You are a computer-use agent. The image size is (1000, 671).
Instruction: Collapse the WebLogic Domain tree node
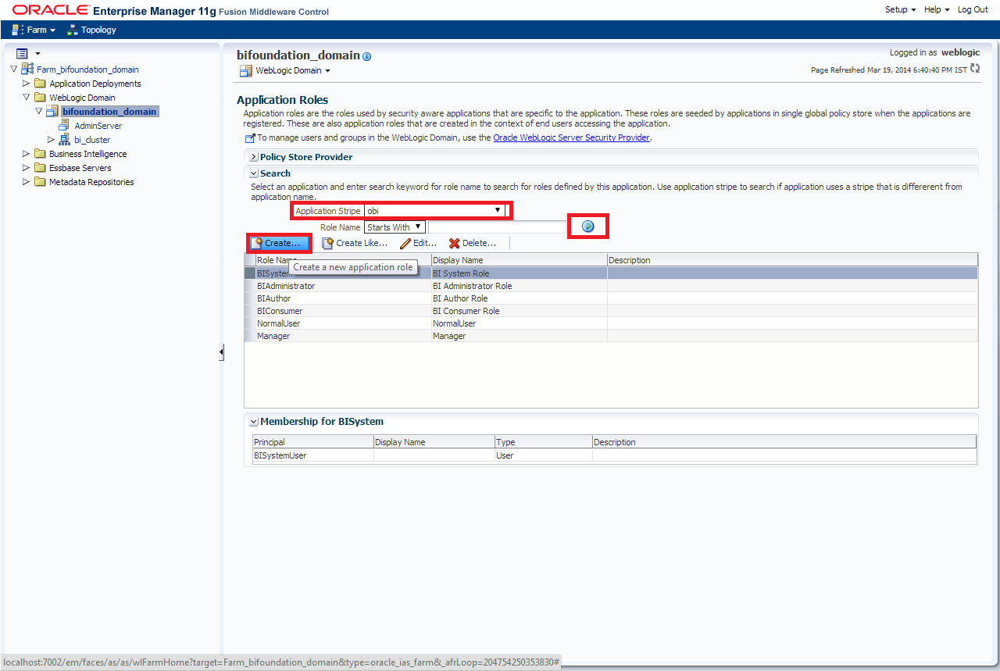pos(27,97)
